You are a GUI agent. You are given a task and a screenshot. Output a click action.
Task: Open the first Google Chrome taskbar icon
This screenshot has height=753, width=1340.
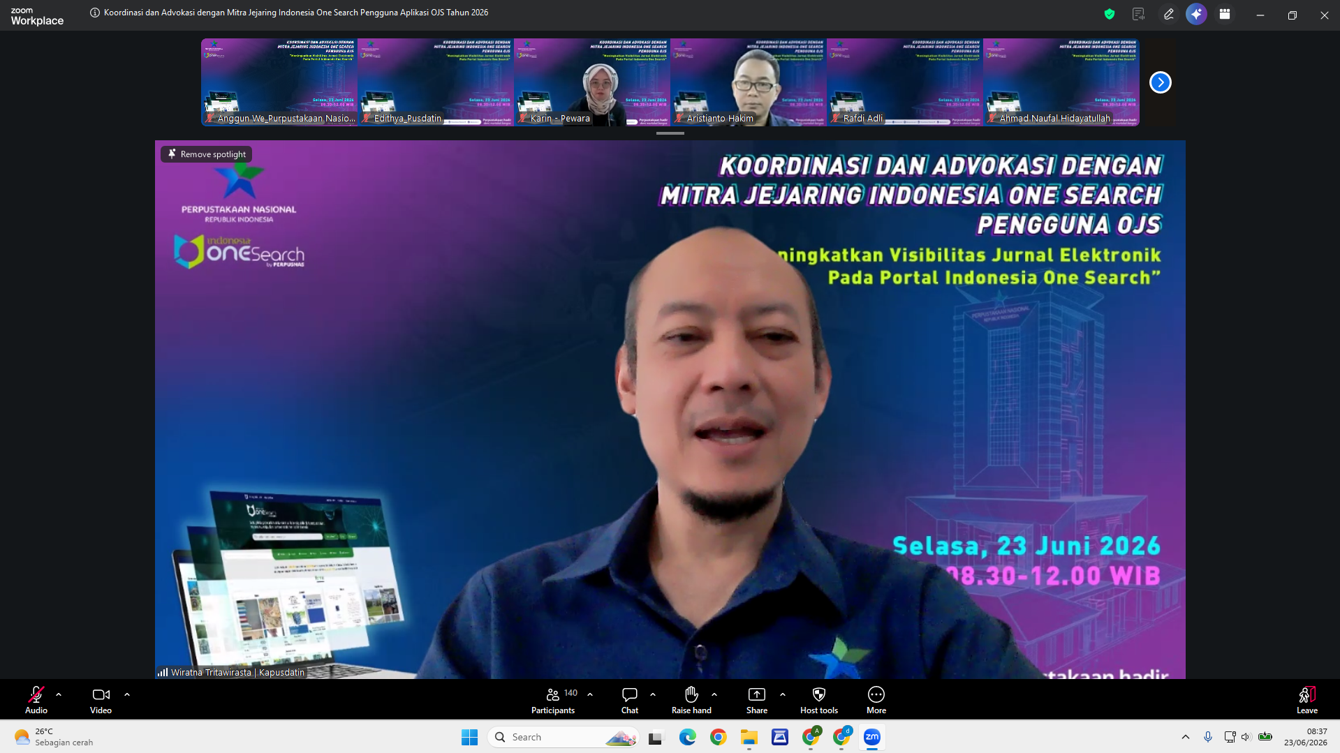719,737
